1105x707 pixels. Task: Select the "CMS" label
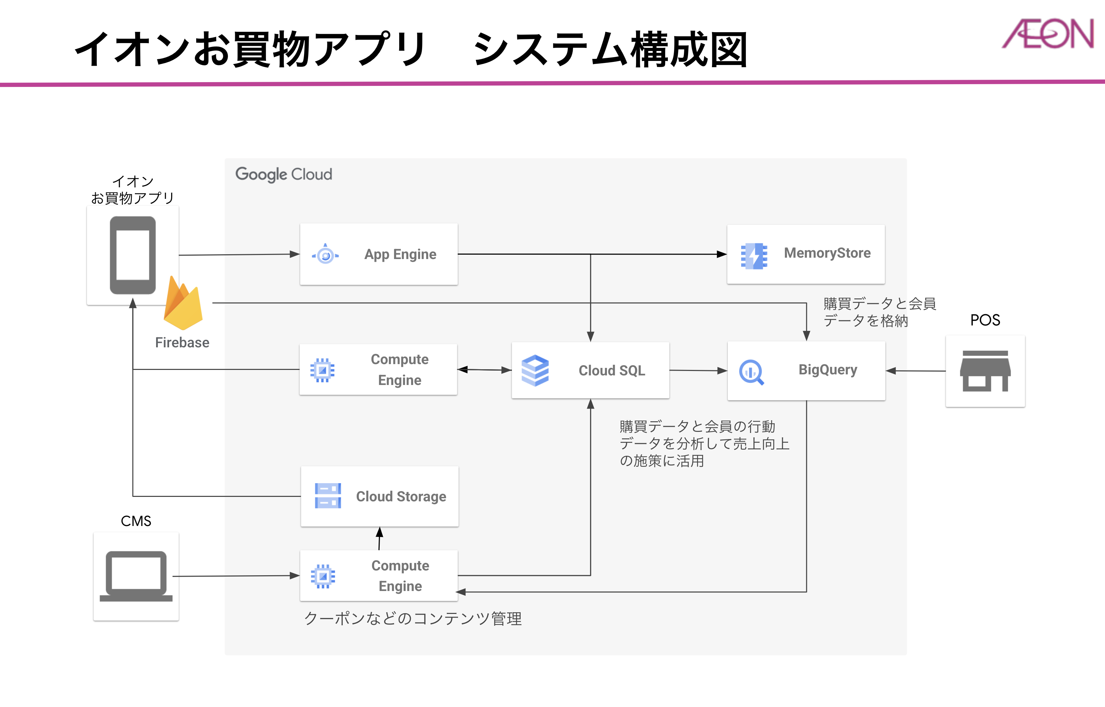136,521
